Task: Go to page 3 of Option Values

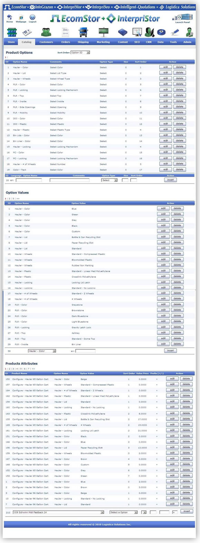Action: (x=12, y=198)
